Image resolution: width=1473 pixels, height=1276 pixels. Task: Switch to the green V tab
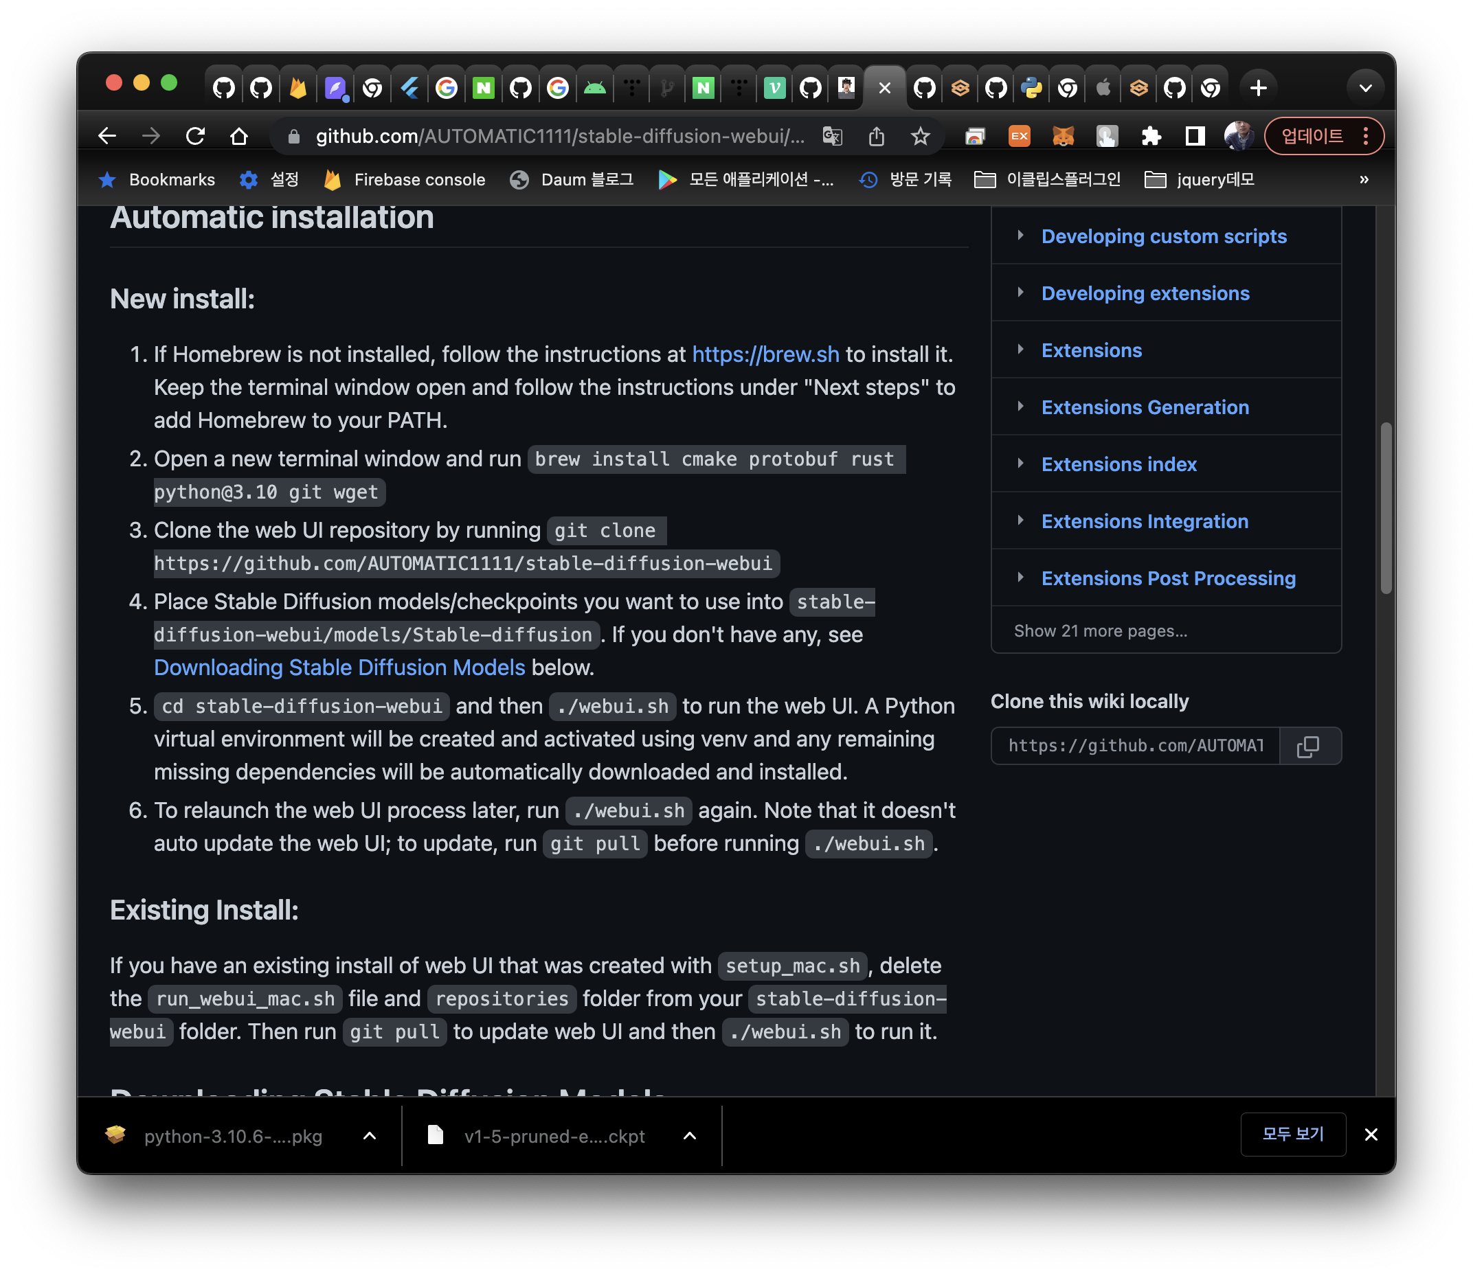tap(774, 88)
